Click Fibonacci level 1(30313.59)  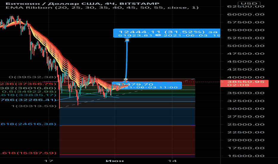pos(34,106)
